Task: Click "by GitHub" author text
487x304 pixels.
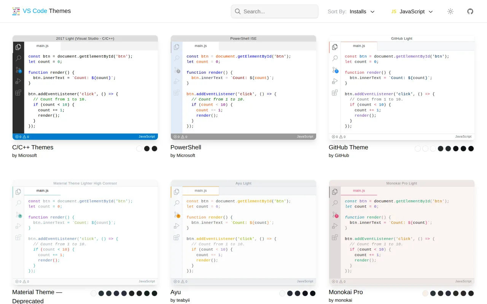Action: coord(339,155)
